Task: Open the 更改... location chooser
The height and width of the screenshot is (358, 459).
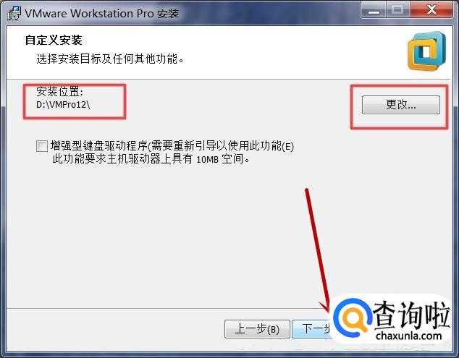Action: pos(401,105)
